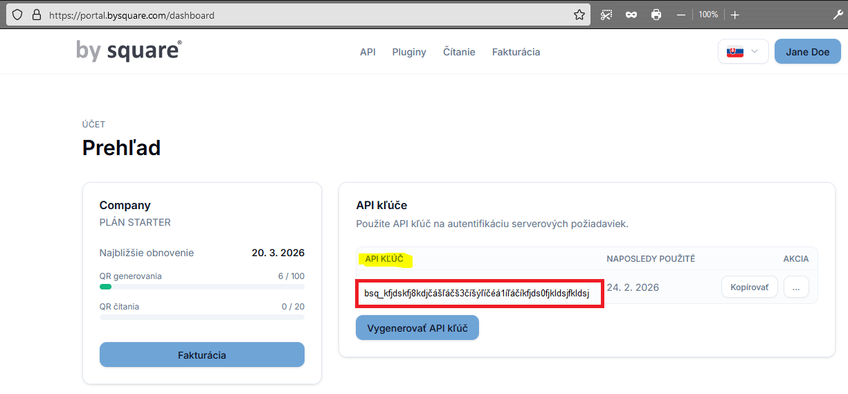Click the by square logo
The width and height of the screenshot is (848, 394).
point(129,51)
